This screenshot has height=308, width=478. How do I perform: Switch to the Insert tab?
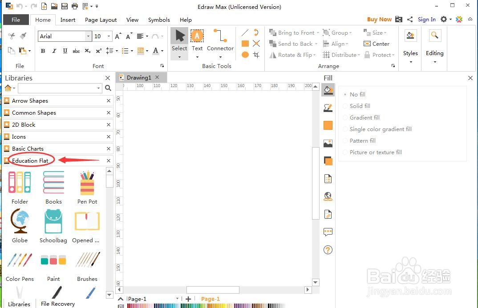pos(68,20)
